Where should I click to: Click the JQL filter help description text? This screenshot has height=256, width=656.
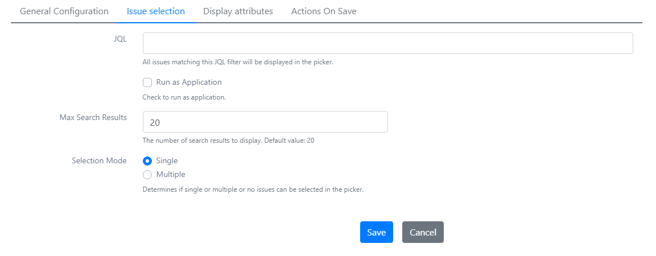(238, 63)
